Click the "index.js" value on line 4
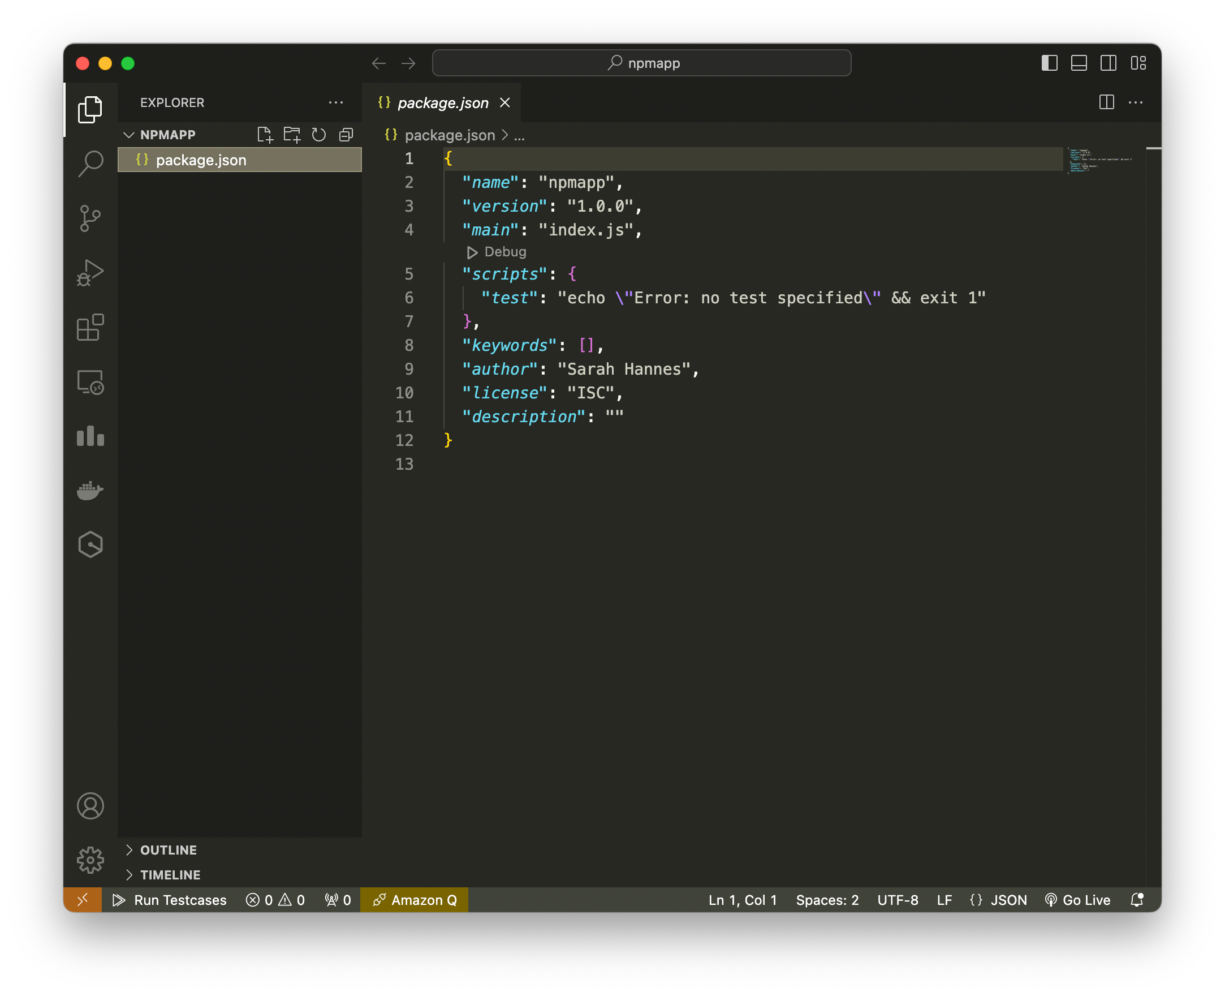 pos(586,230)
